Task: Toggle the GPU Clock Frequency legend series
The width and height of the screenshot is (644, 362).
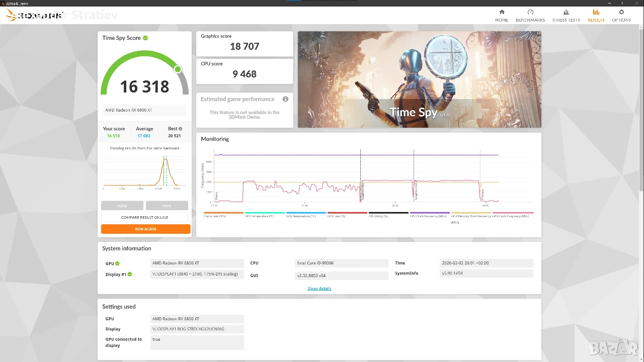Action: [513, 214]
